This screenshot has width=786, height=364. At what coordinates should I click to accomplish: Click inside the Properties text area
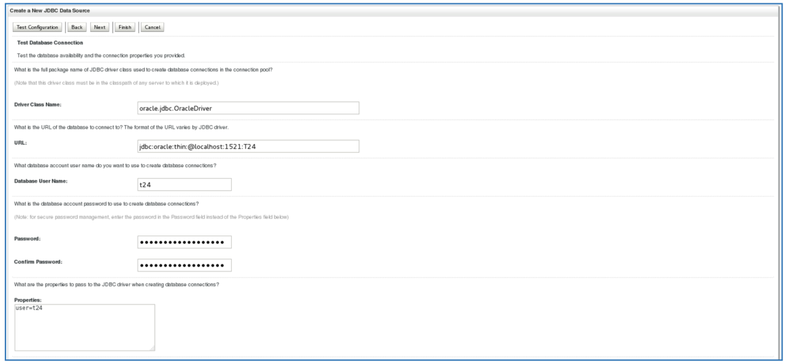[85, 327]
